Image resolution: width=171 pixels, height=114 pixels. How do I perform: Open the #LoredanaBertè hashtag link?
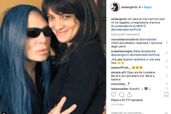(122, 26)
